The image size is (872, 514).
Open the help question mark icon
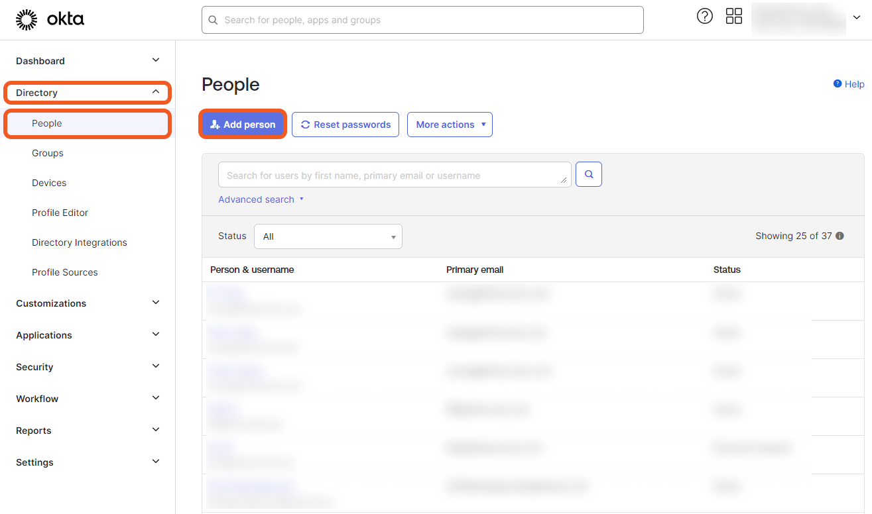click(x=705, y=17)
